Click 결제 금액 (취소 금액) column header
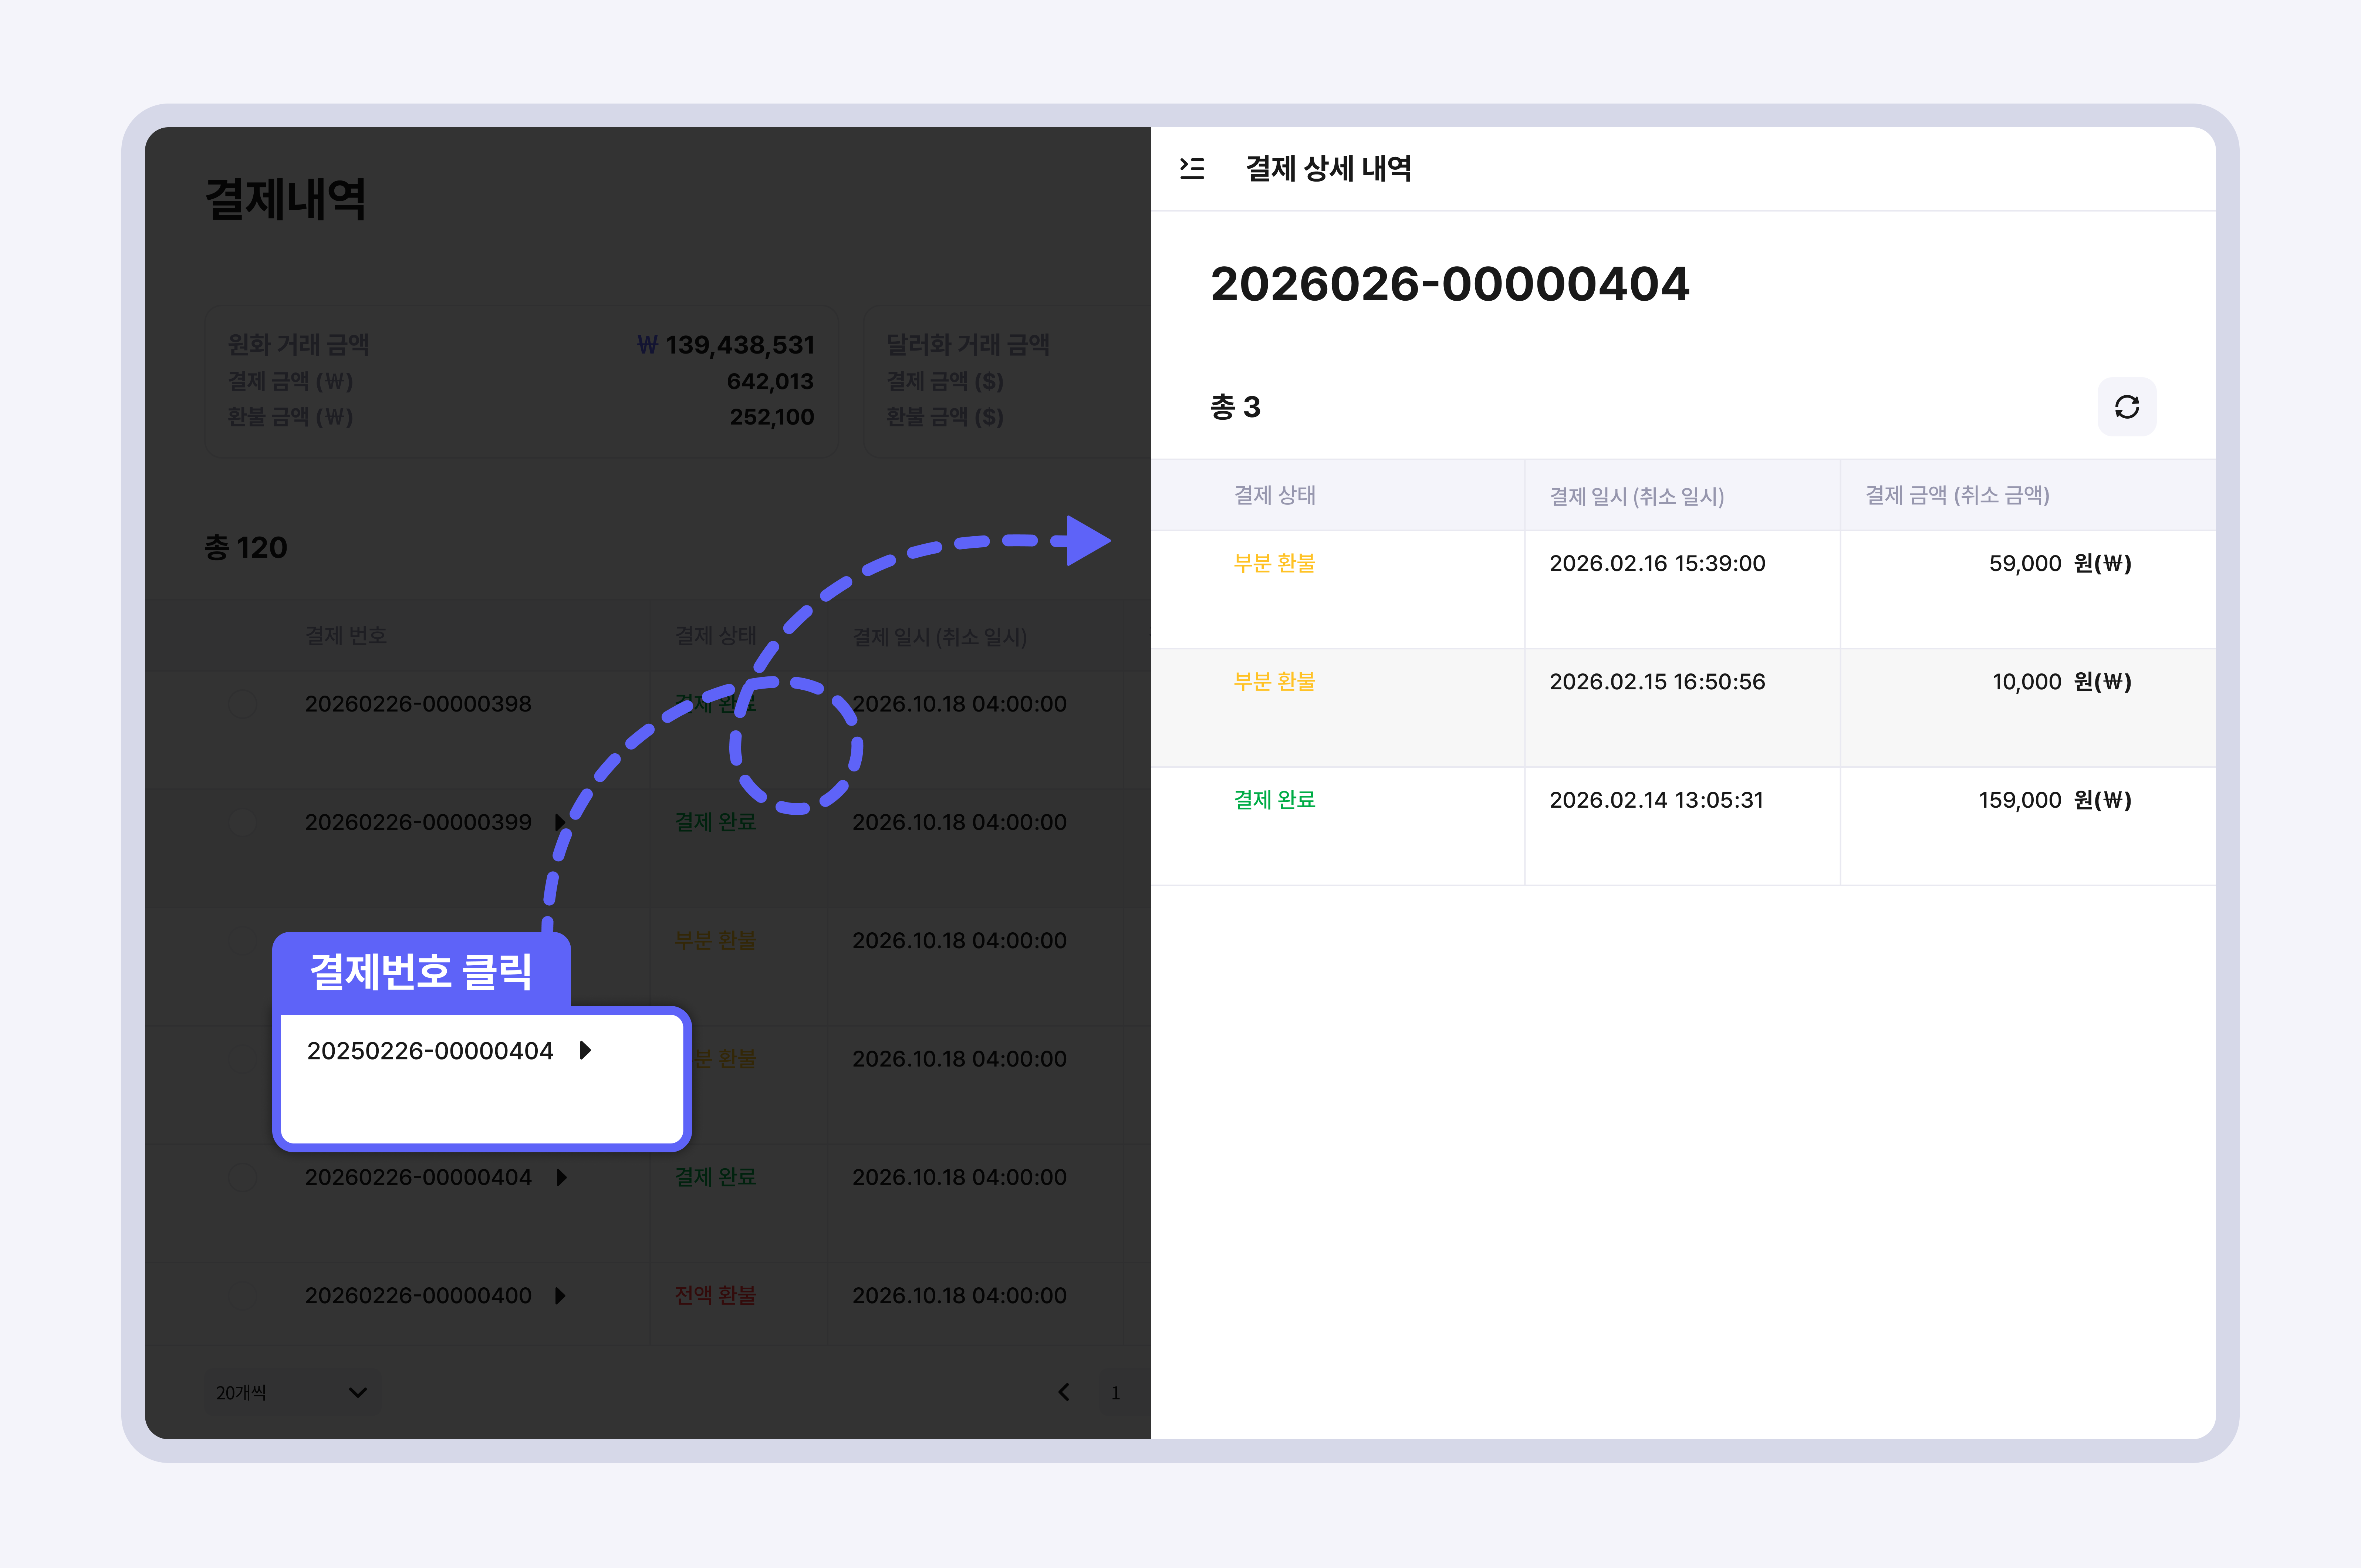This screenshot has width=2361, height=1568. pyautogui.click(x=1957, y=495)
